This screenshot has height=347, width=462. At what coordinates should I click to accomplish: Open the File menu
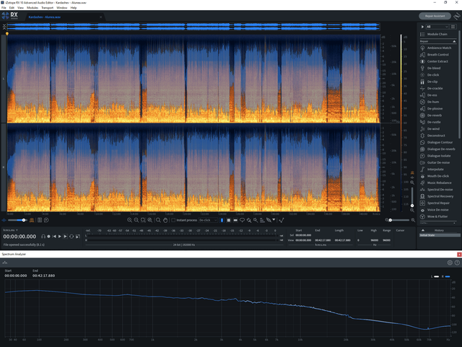(x=4, y=8)
